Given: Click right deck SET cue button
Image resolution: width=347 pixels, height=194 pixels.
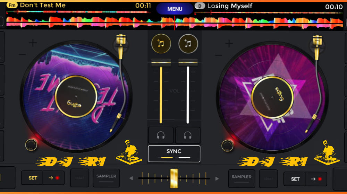Looking at the screenshot, I should tap(295, 179).
